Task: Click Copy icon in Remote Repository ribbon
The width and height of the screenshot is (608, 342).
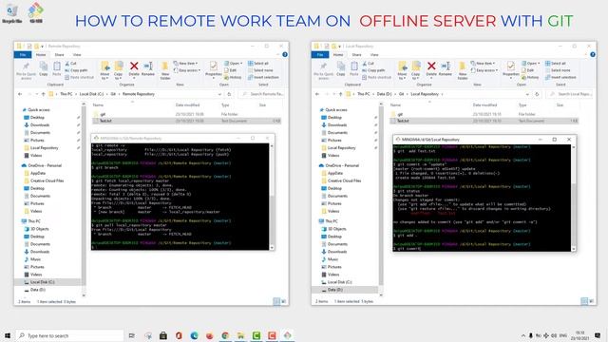Action: pyautogui.click(x=44, y=68)
